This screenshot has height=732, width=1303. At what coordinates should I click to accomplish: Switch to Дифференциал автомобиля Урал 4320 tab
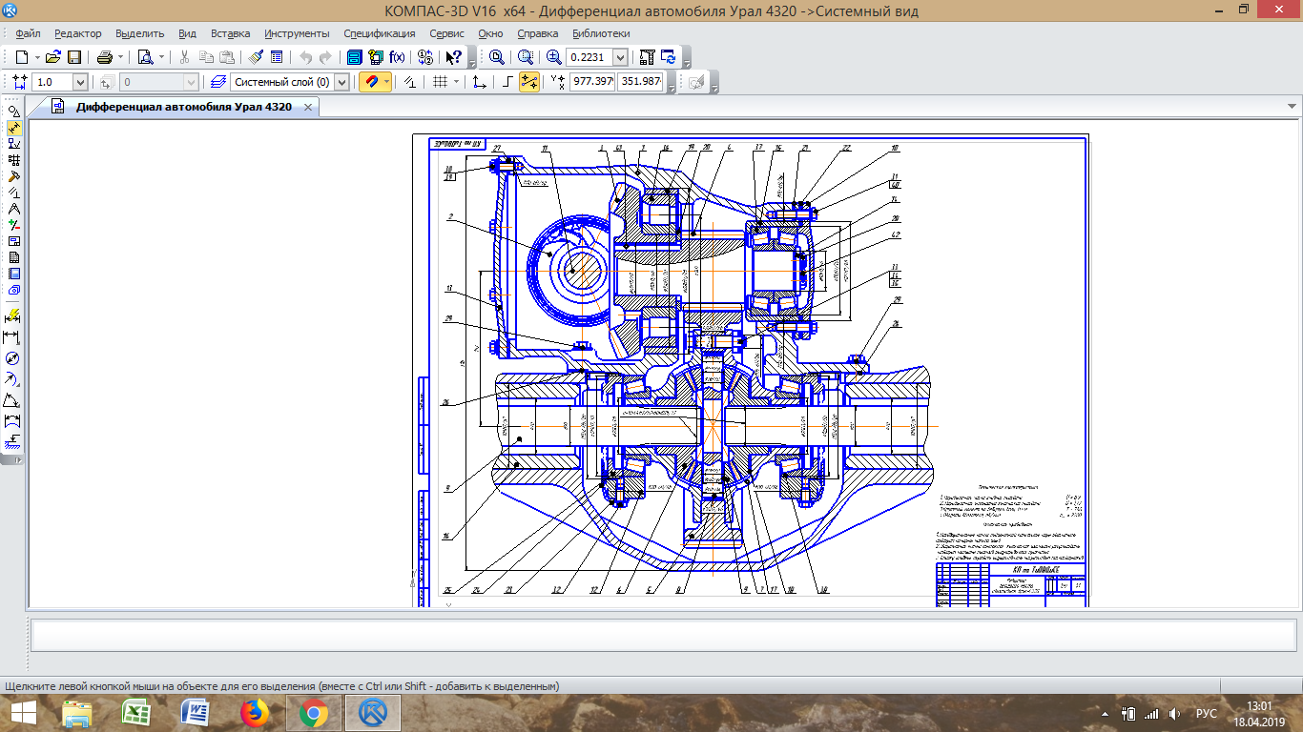pos(183,107)
